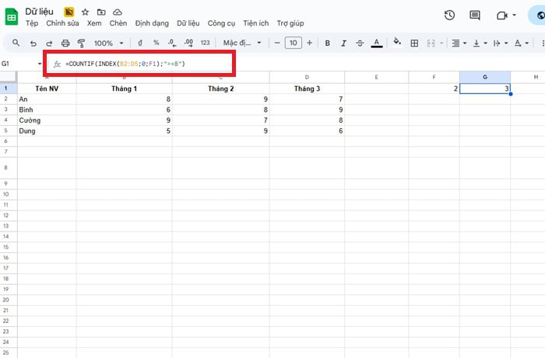This screenshot has width=545, height=358.
Task: Decrease font size with minus button
Action: pos(277,43)
